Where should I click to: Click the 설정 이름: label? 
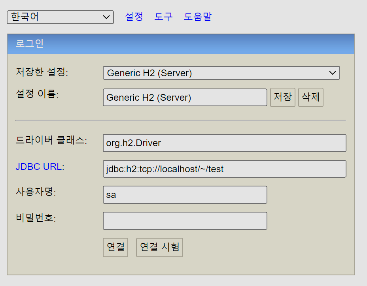coord(37,94)
